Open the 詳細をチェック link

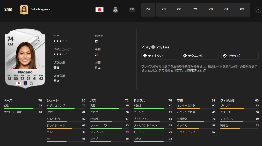tap(195, 70)
